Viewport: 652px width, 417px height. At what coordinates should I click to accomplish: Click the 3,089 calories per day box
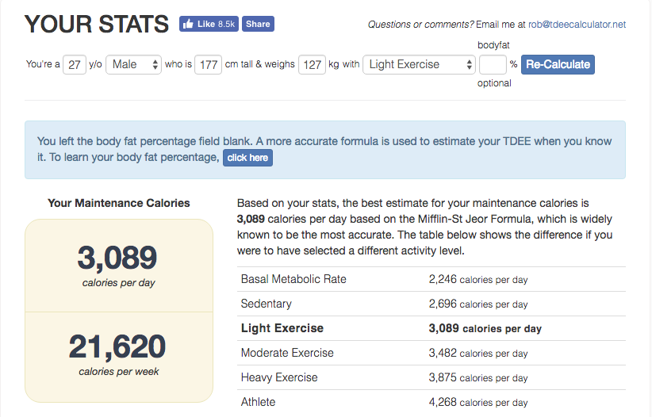click(119, 265)
